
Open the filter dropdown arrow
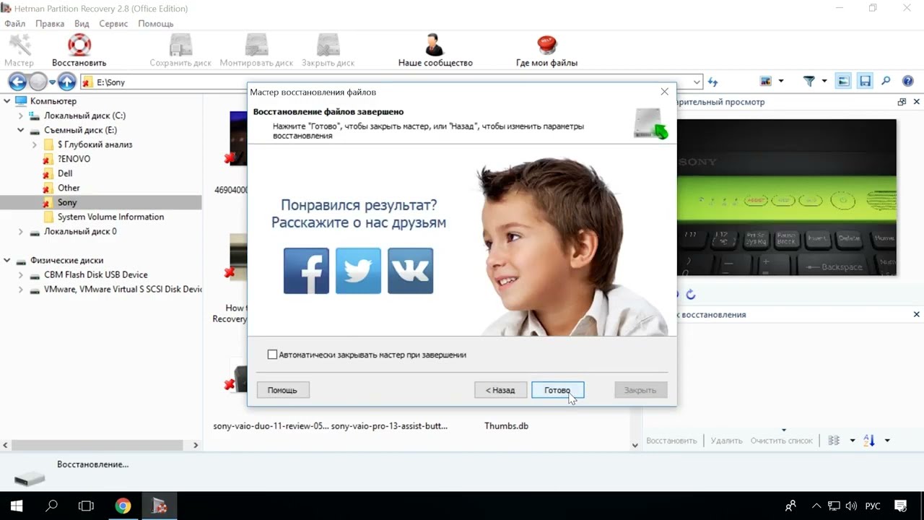[x=824, y=82]
